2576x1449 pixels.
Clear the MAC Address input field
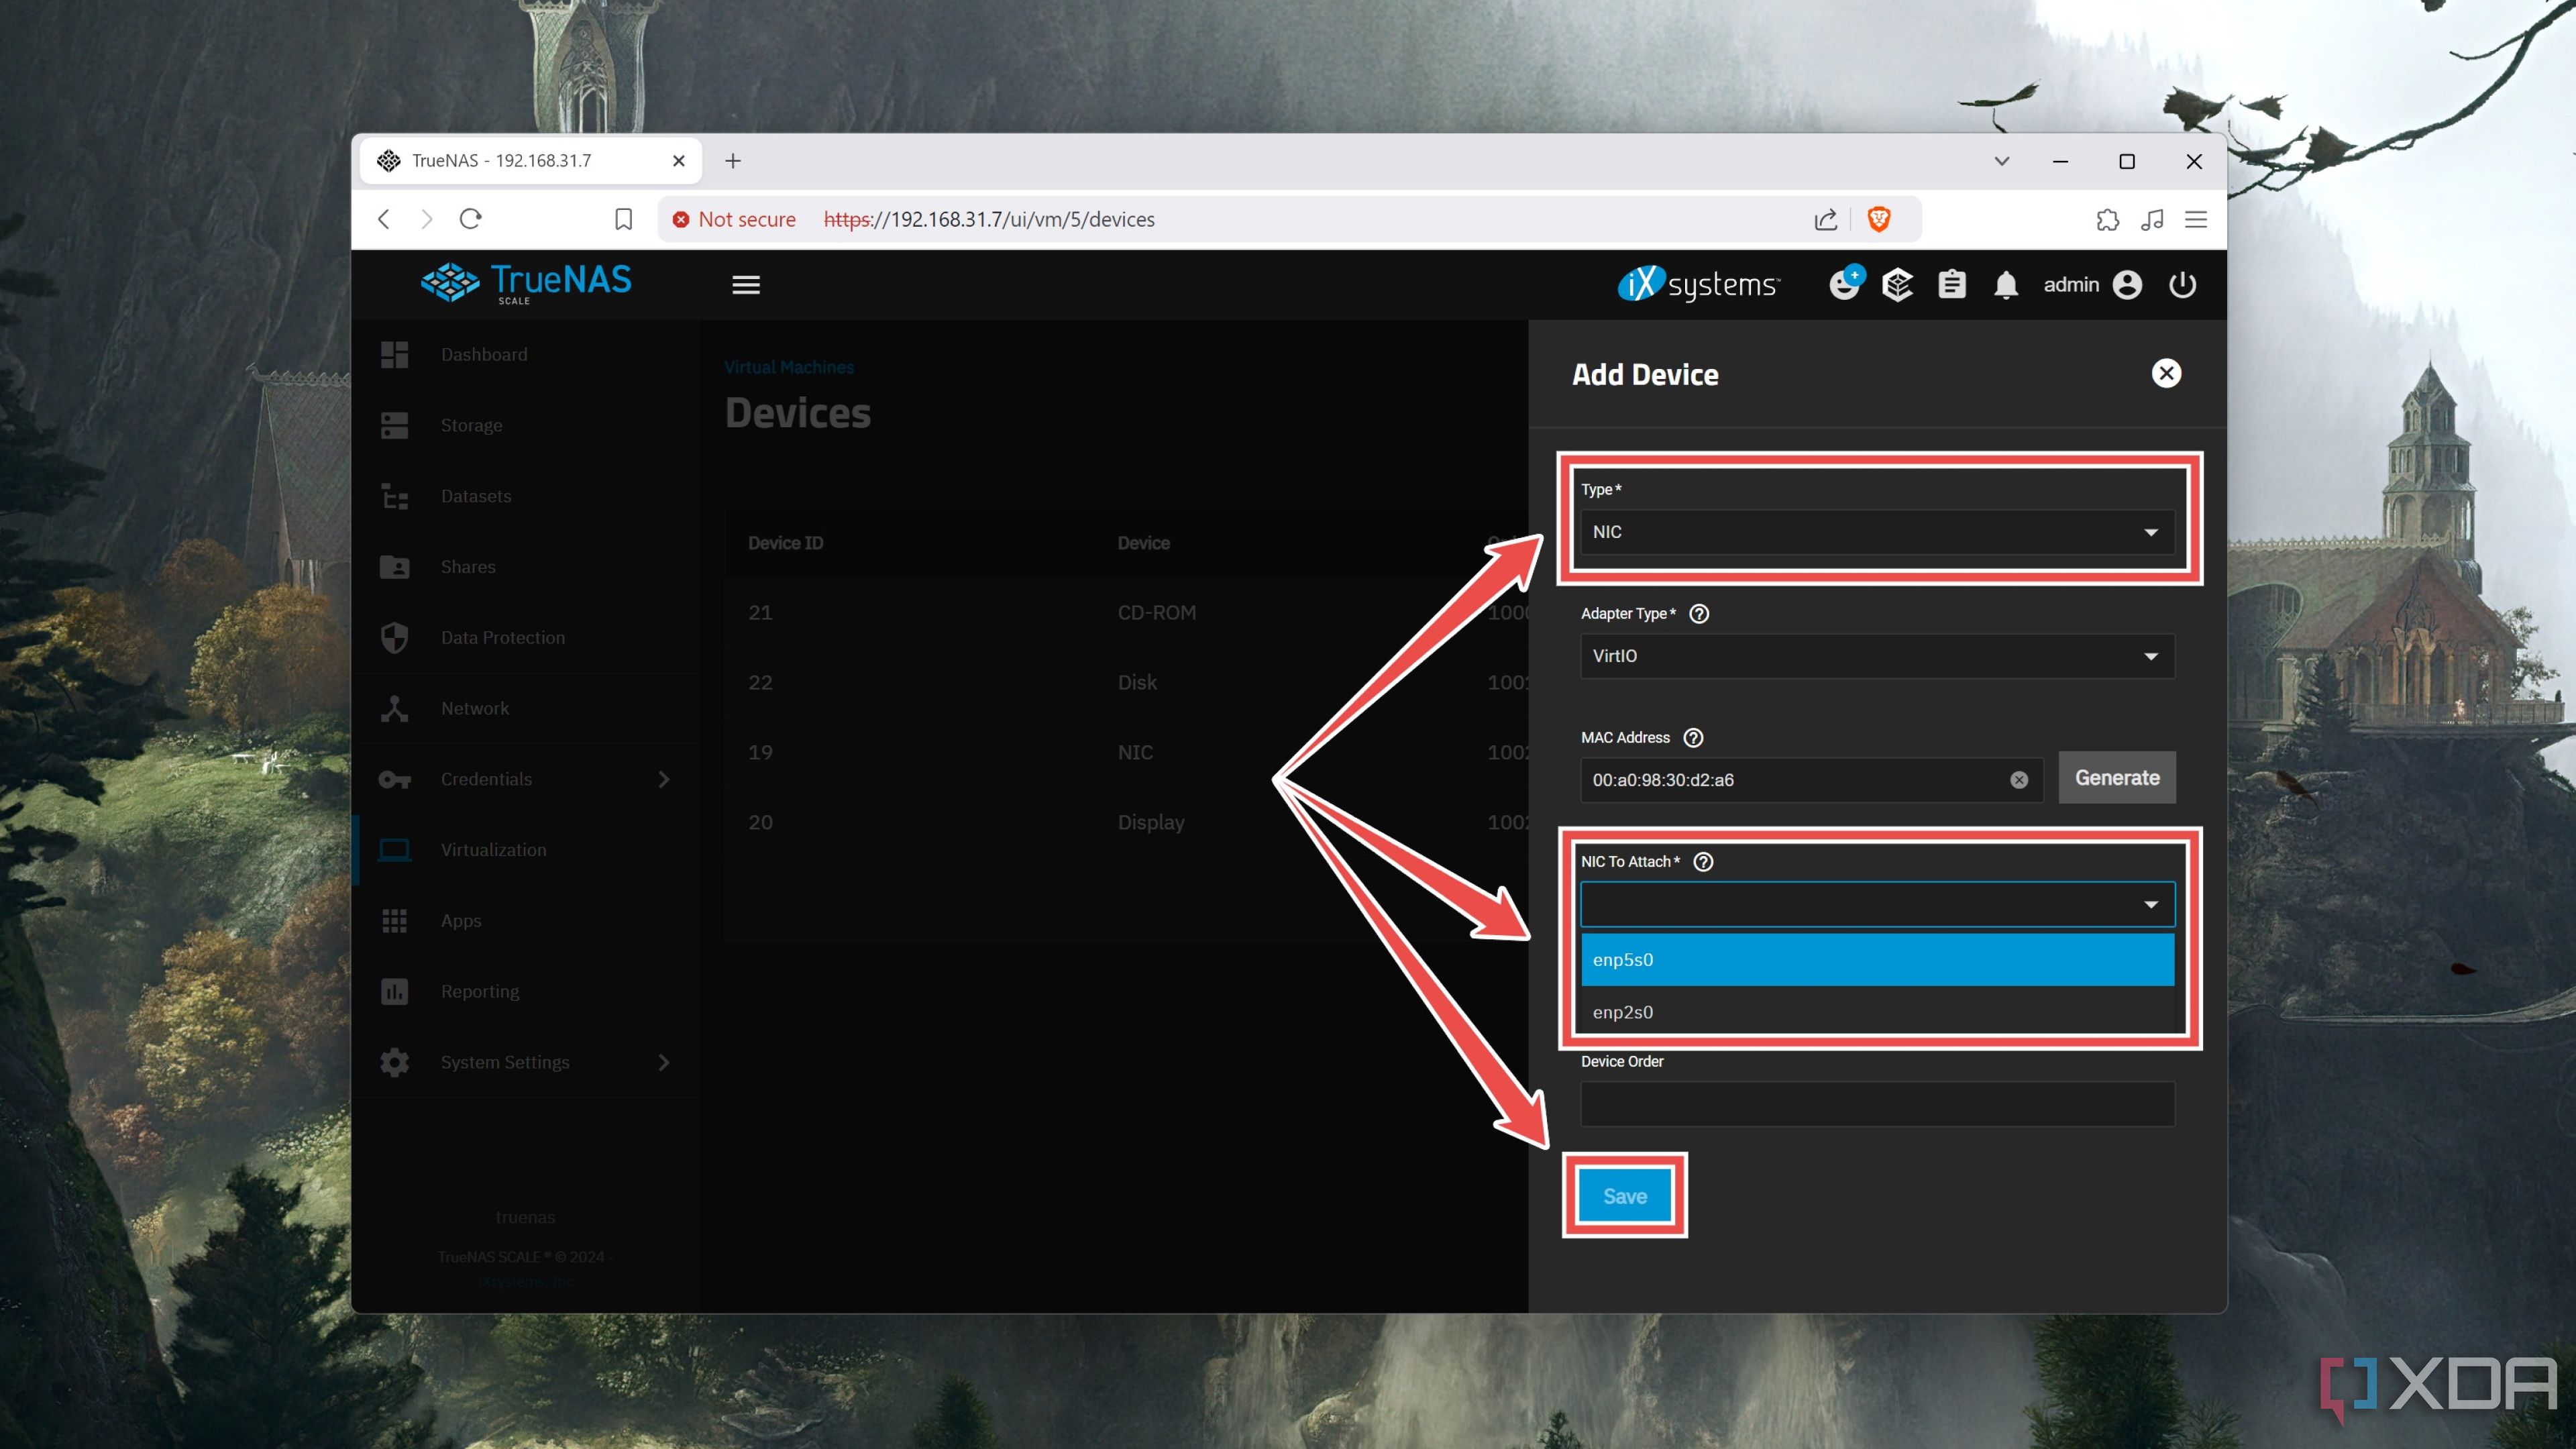coord(2019,778)
